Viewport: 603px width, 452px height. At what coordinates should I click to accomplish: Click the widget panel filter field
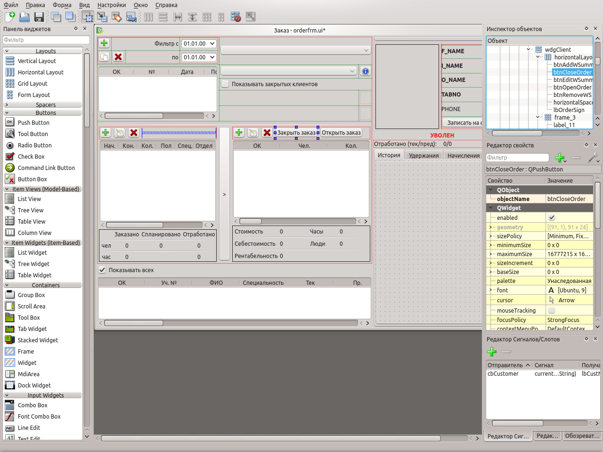click(46, 40)
